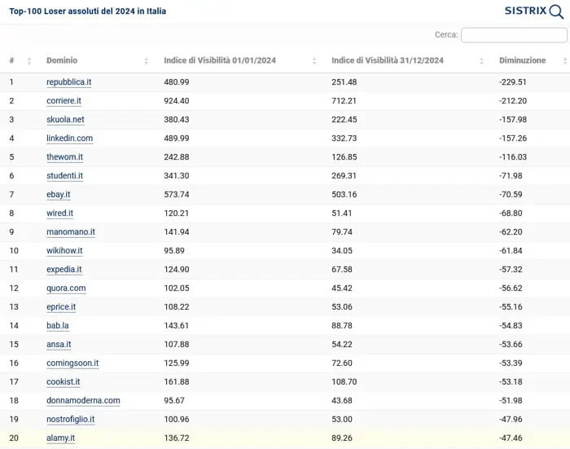Open the nostrofiglio.it link
This screenshot has height=449, width=570.
tap(71, 420)
